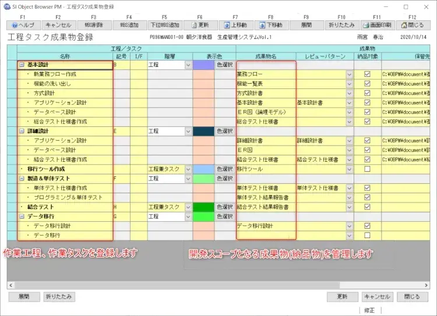Collapse the 製造＆単体テスト tree node
The height and width of the screenshot is (316, 437).
[22, 179]
